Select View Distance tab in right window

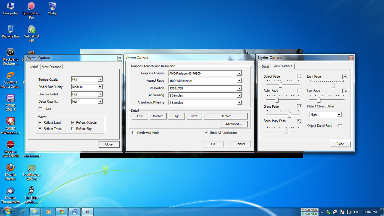click(x=283, y=66)
